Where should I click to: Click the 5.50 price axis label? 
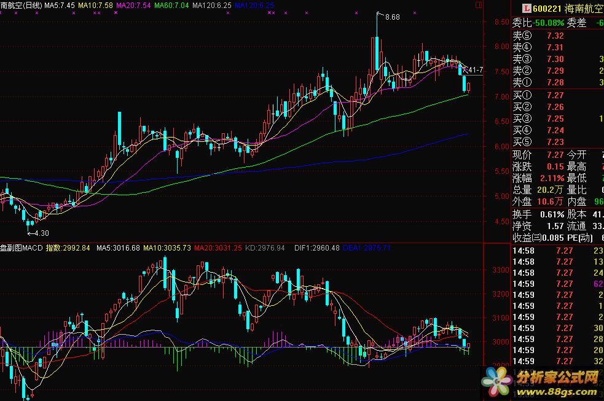pos(501,171)
